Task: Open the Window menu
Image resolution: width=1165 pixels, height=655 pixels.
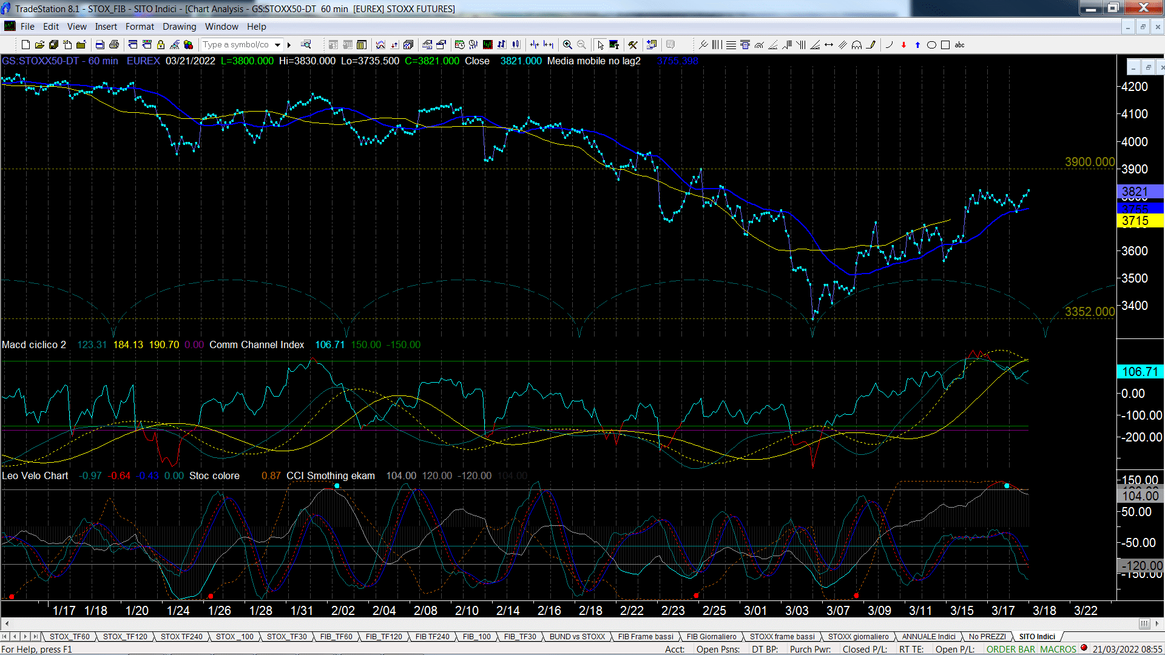Action: [x=221, y=26]
